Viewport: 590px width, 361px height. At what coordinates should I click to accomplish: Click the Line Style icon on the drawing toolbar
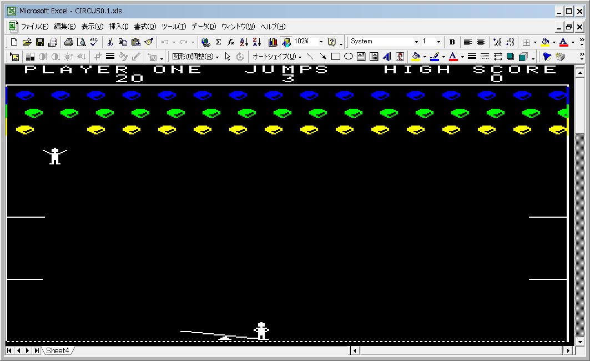click(x=472, y=57)
